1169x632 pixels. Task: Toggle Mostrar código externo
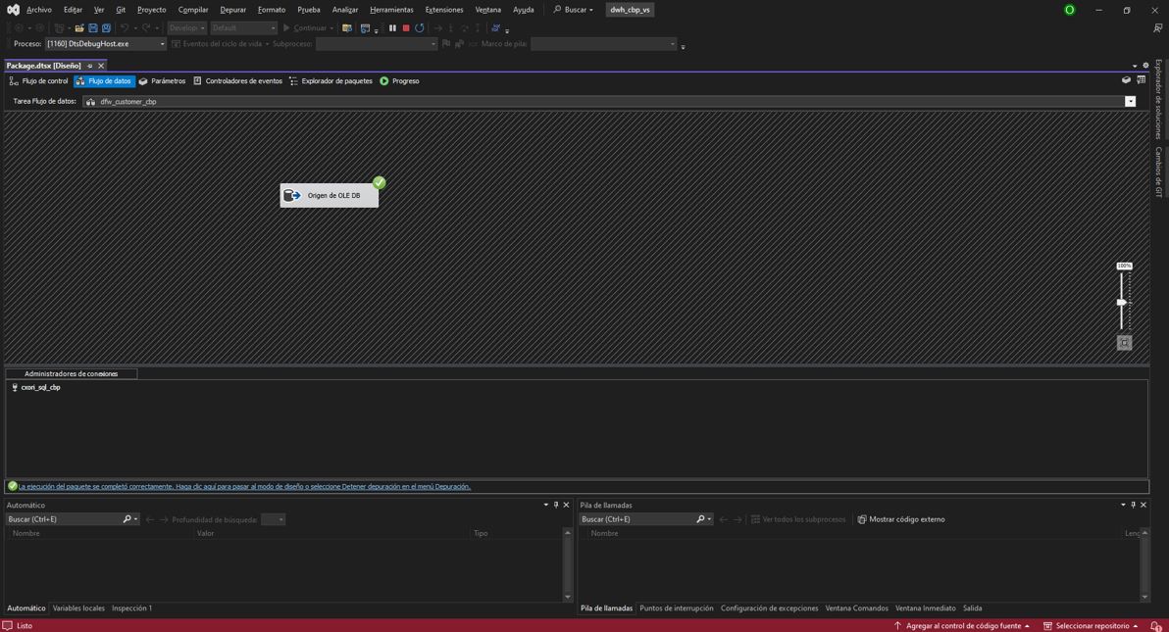(x=900, y=519)
